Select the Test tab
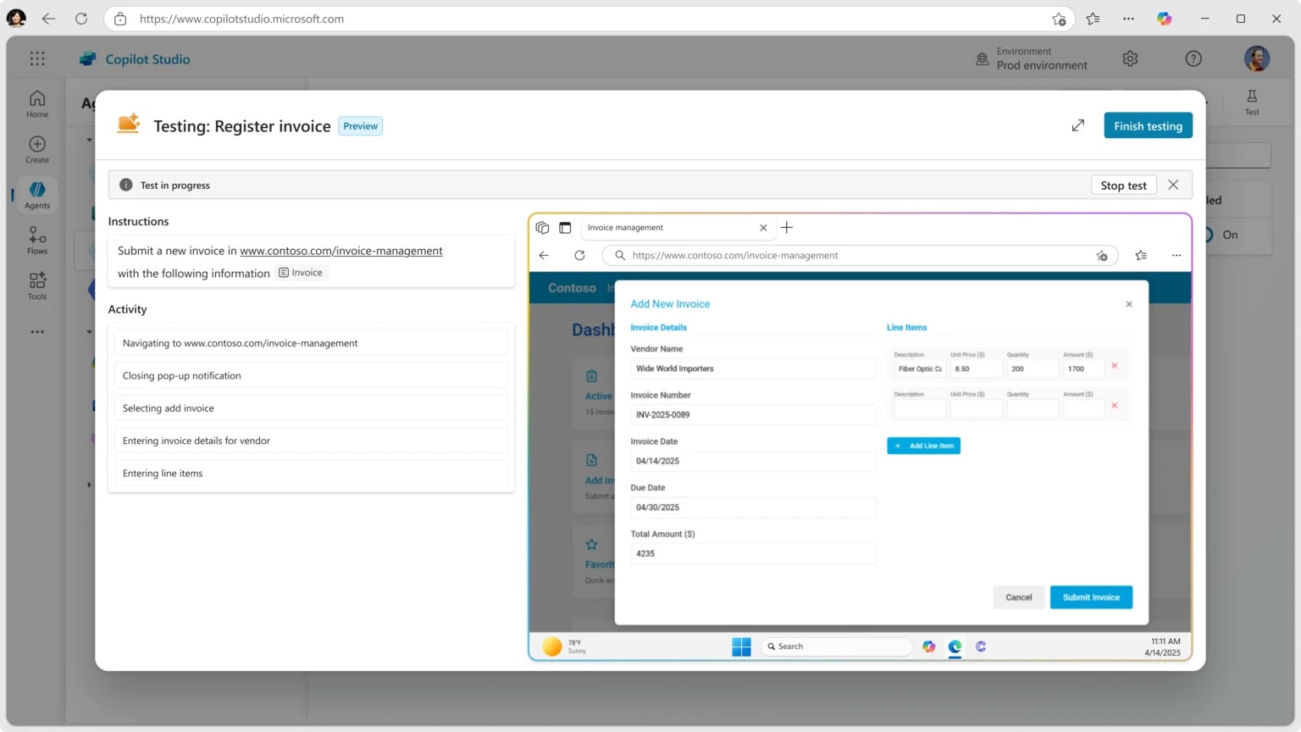 point(1251,103)
